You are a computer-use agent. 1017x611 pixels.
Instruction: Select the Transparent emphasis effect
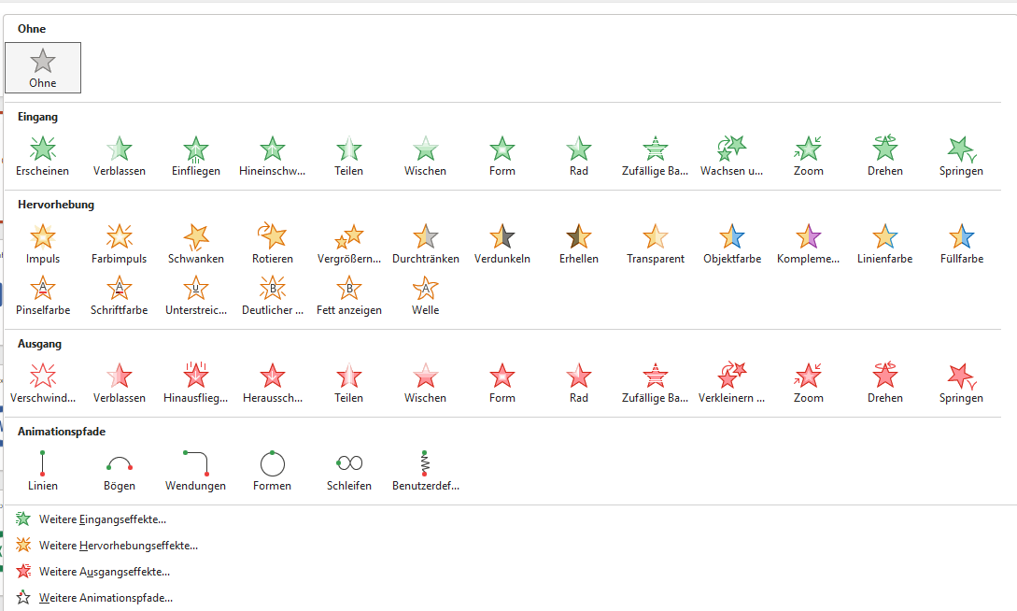point(656,243)
